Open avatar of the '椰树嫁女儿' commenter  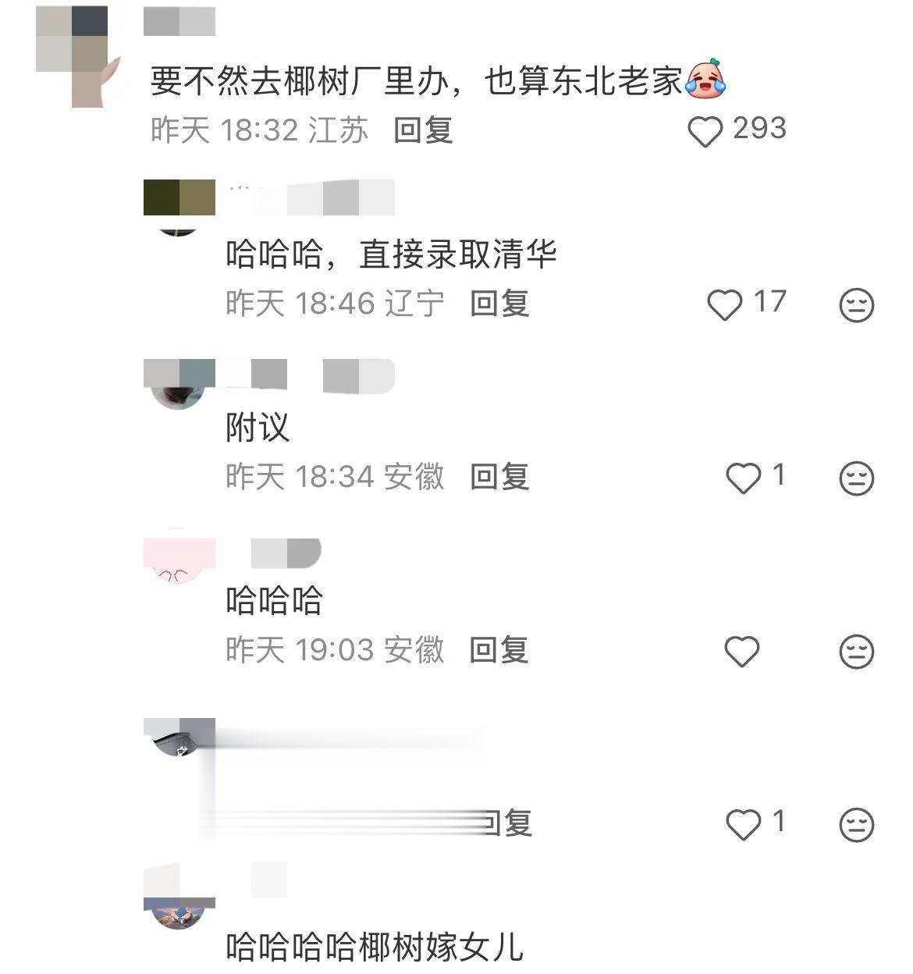179,913
